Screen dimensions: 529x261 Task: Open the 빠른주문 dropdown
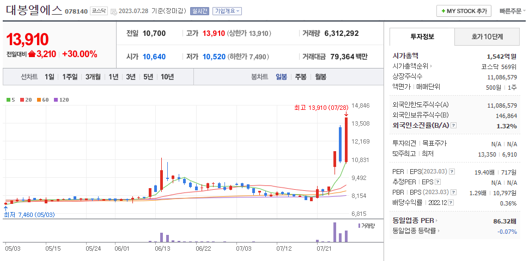point(513,11)
